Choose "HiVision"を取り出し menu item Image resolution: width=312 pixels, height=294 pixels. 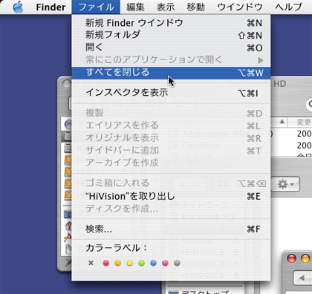(x=171, y=197)
